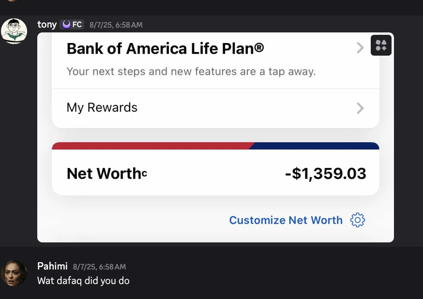423x299 pixels.
Task: Click the Customize Net Worth link
Action: 286,220
